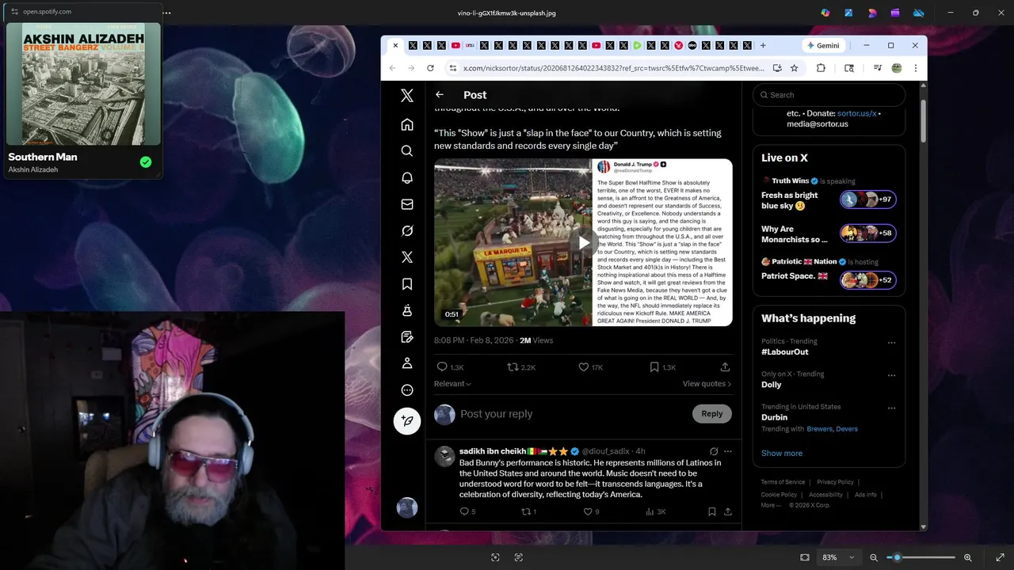Share the main post via share icon
1014x570 pixels.
[725, 367]
